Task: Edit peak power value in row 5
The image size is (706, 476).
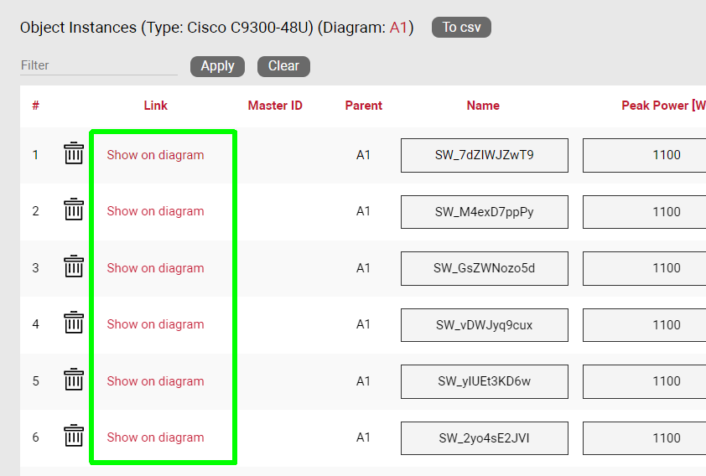Action: 644,381
